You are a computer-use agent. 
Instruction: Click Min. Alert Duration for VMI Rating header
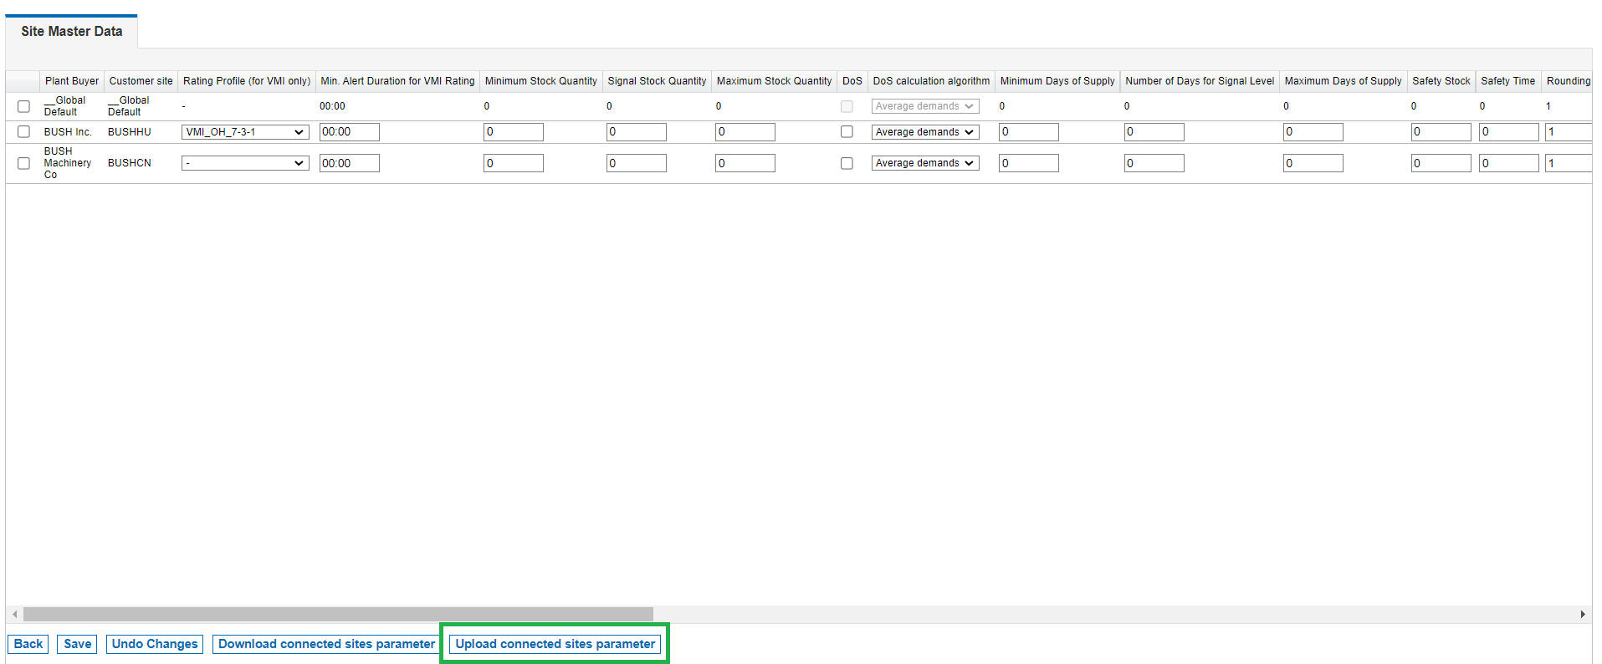[x=397, y=81]
